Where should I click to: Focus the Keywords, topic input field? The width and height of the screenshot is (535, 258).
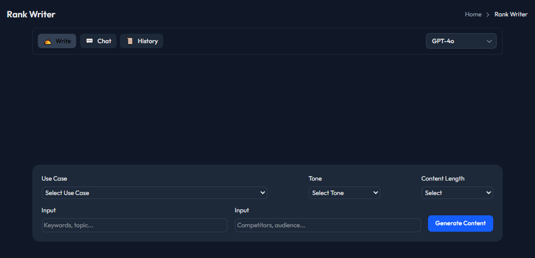(134, 225)
